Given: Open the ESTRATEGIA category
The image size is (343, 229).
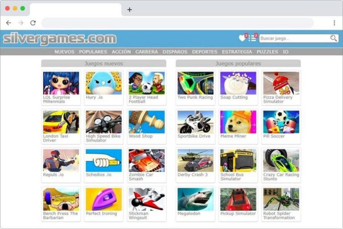Looking at the screenshot, I should tap(237, 52).
